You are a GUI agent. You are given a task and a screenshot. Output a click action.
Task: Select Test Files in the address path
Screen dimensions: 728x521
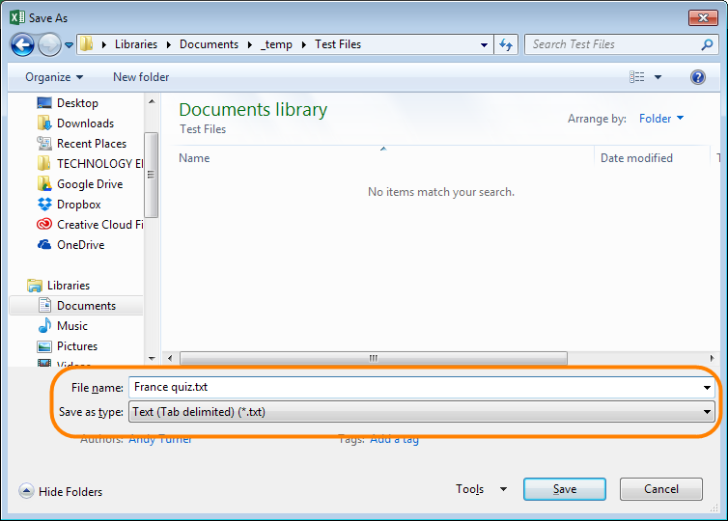338,44
